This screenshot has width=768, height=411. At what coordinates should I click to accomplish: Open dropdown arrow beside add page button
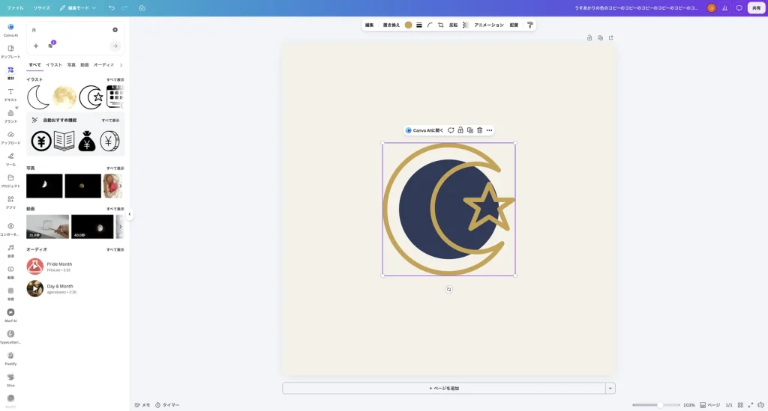pos(610,388)
